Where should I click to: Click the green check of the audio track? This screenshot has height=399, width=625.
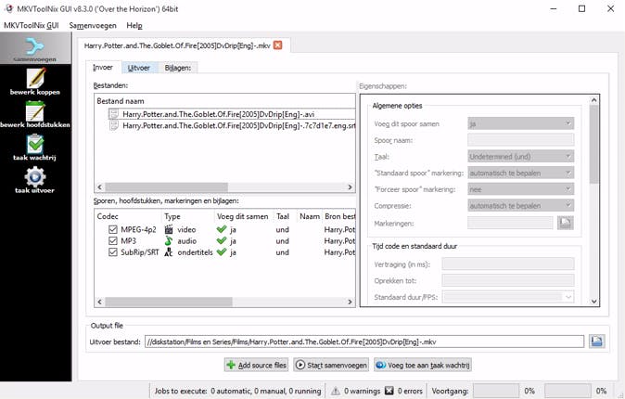point(222,240)
